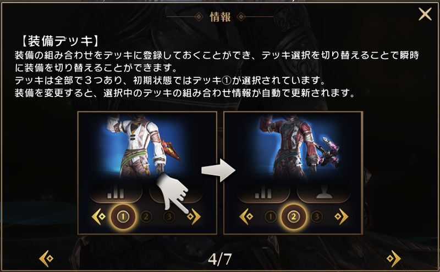Open character silhouette tab in right preview
The height and width of the screenshot is (272, 440).
[x=324, y=194]
